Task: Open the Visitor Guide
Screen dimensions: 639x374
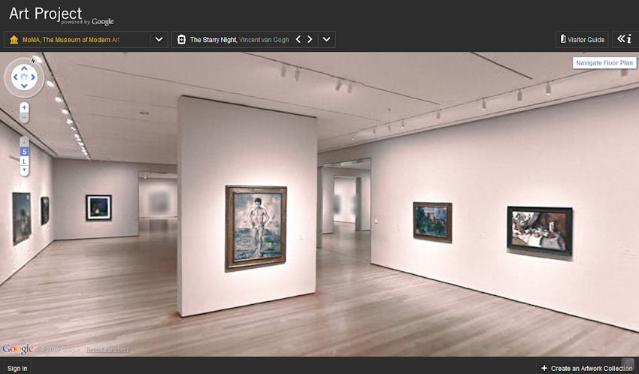Action: pos(582,40)
